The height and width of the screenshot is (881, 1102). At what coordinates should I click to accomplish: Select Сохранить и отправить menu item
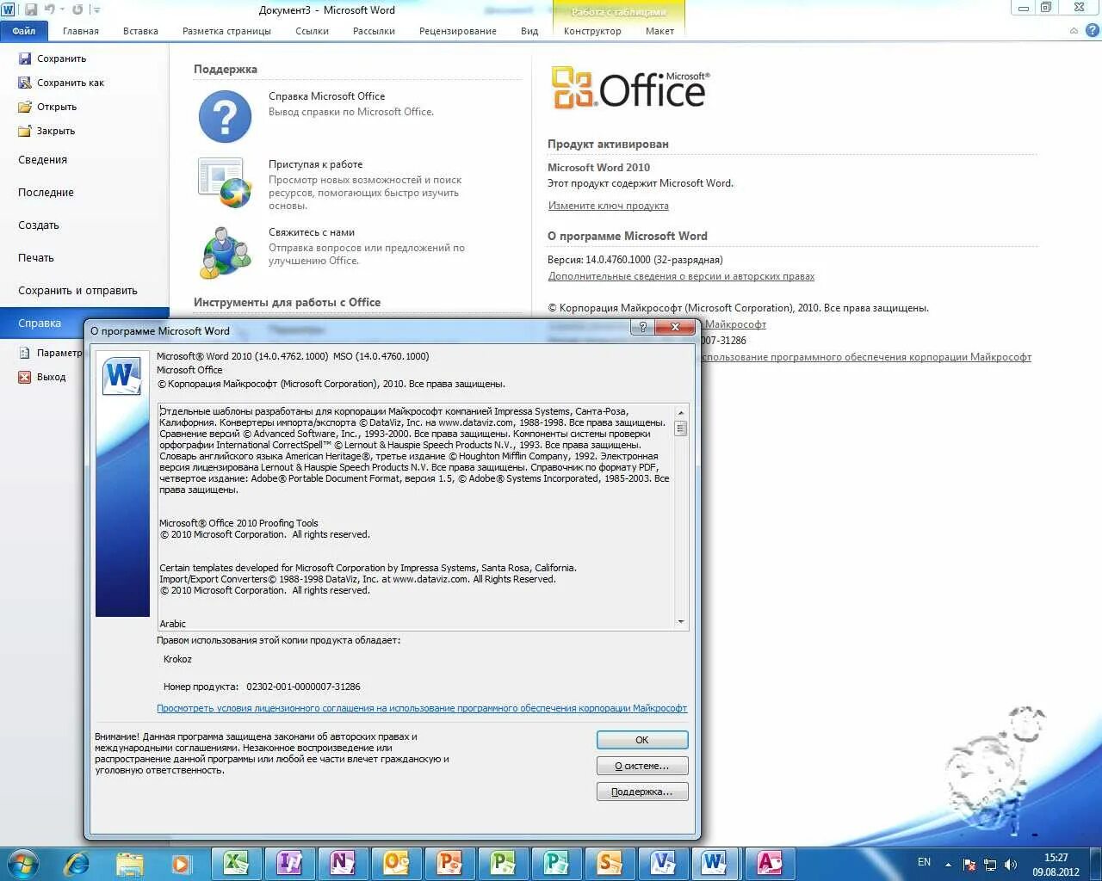(84, 291)
